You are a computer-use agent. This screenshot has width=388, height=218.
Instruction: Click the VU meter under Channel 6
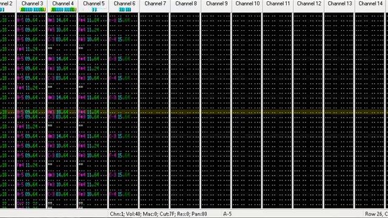[125, 10]
